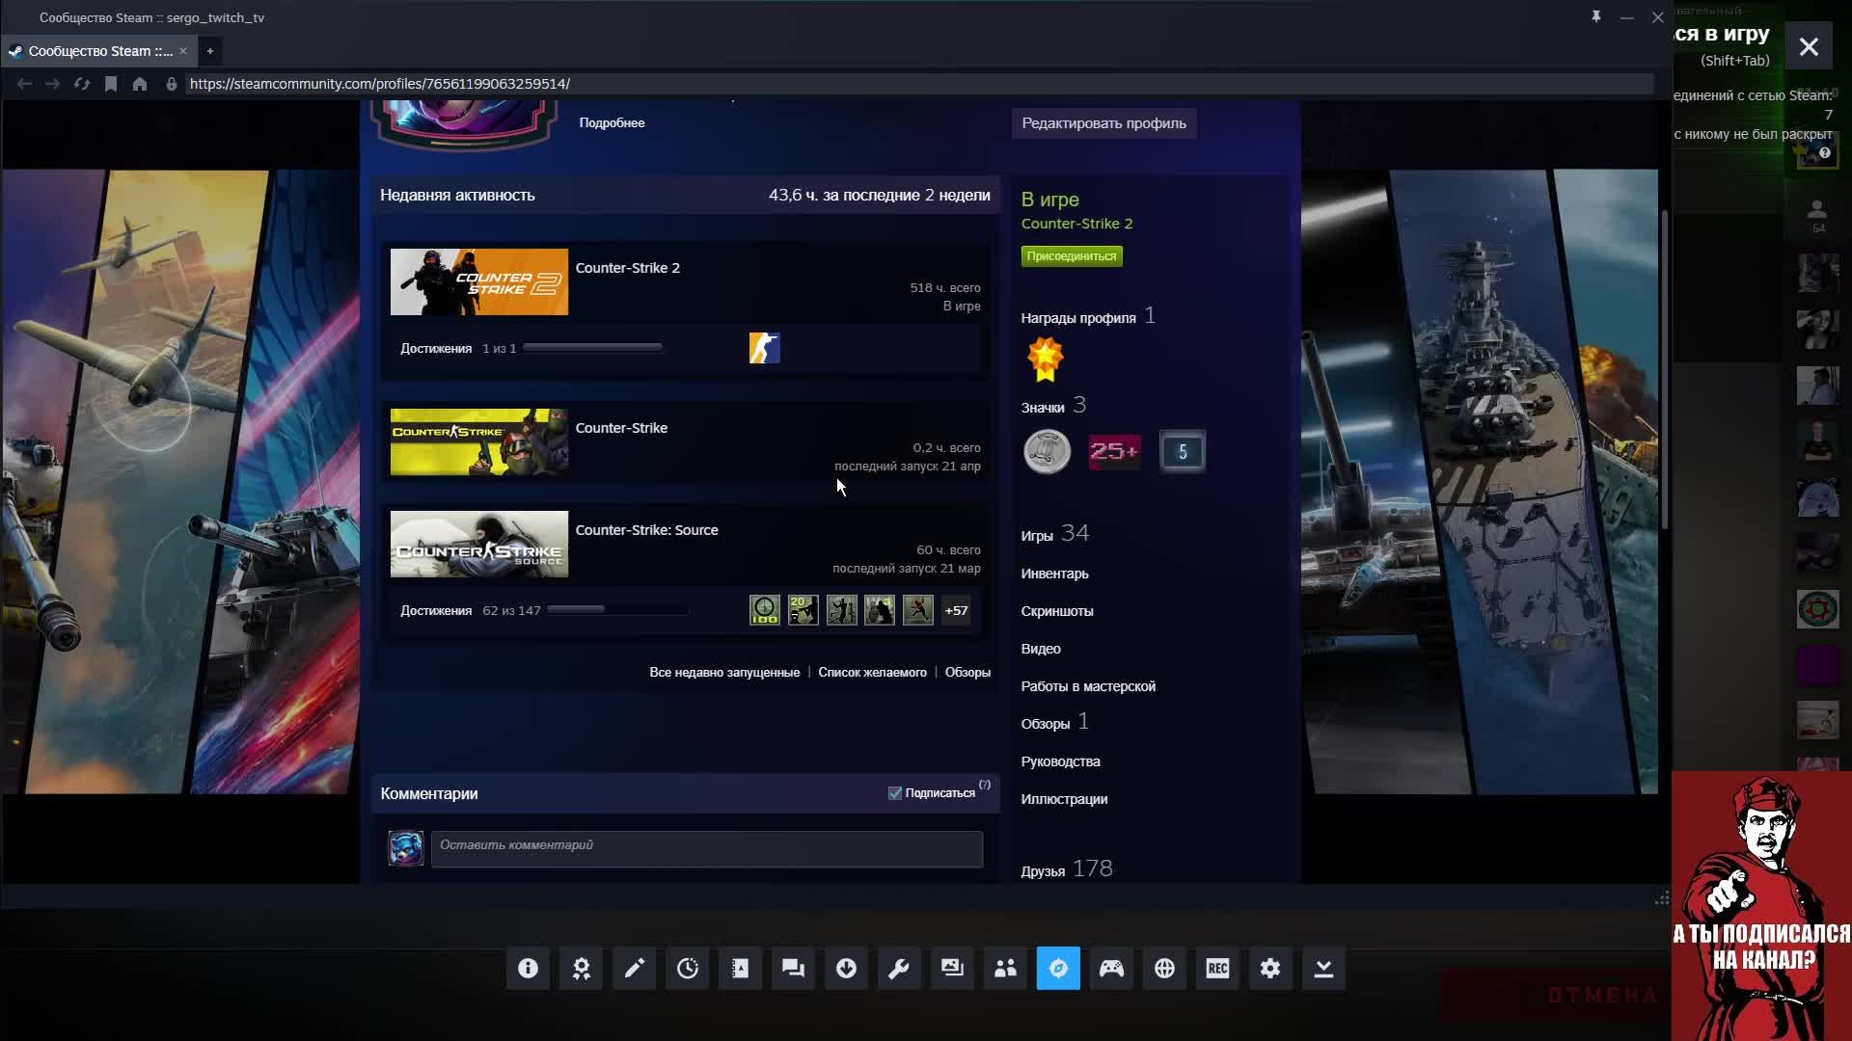The width and height of the screenshot is (1852, 1041).
Task: Click the URL address bar
Action: (x=919, y=84)
